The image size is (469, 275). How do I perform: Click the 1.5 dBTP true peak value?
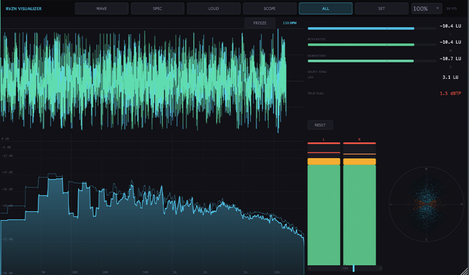point(450,93)
